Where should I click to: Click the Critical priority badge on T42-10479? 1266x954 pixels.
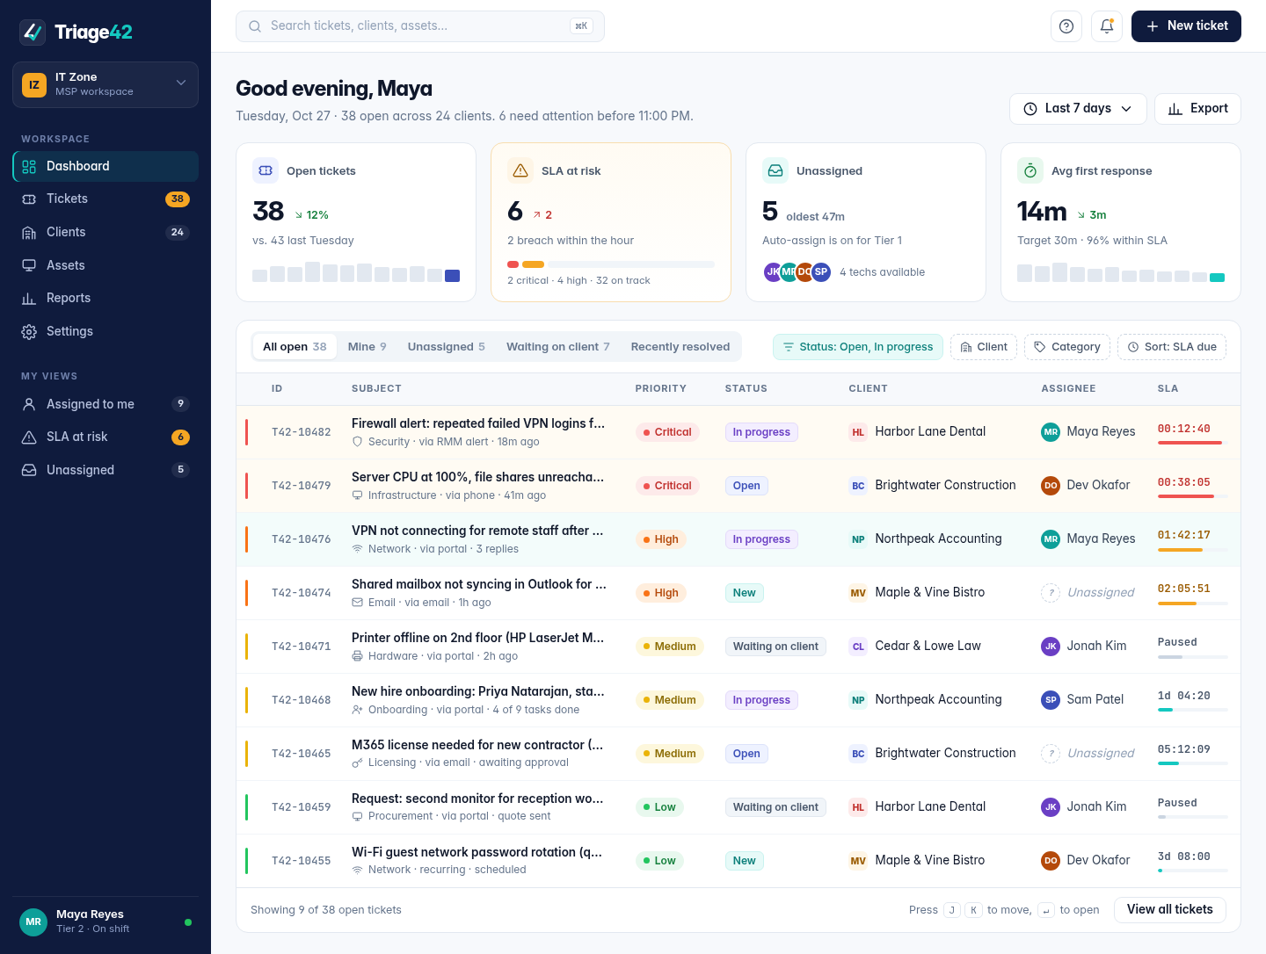(x=667, y=486)
